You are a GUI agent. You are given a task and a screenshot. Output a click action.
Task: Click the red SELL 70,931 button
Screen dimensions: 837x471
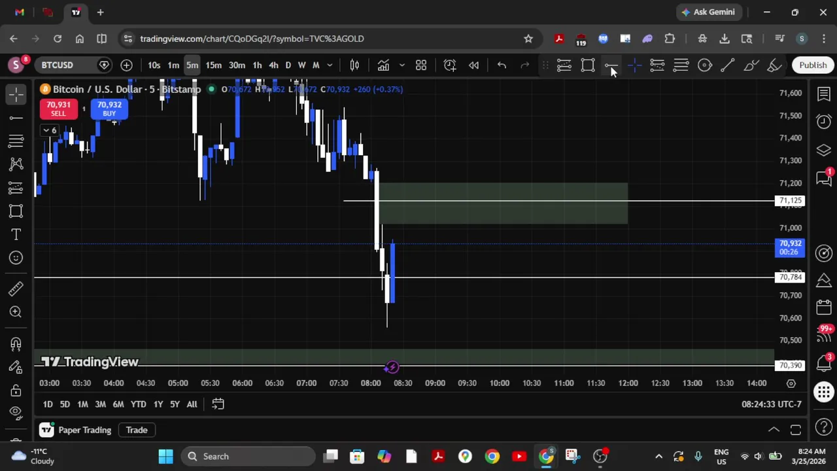[58, 109]
